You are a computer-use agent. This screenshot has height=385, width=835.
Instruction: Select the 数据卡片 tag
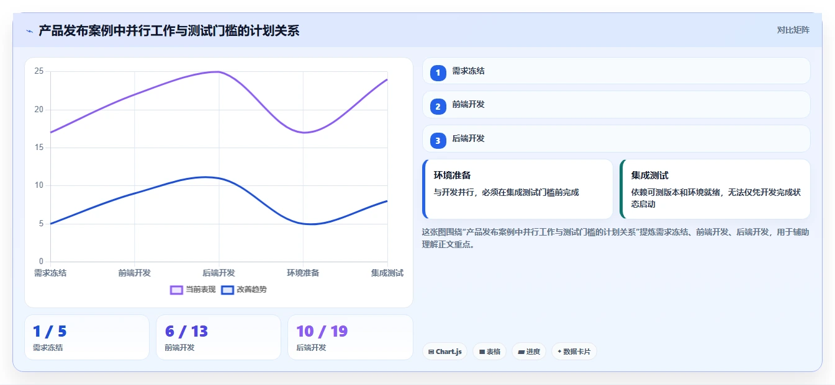[x=574, y=352]
